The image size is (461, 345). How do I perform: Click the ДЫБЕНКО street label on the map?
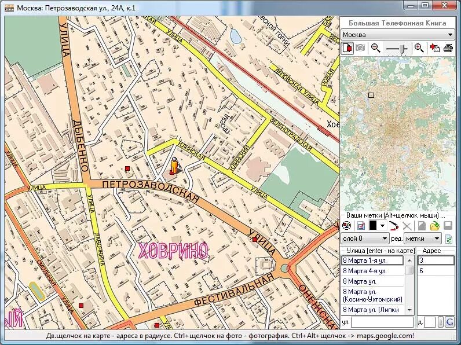click(80, 146)
